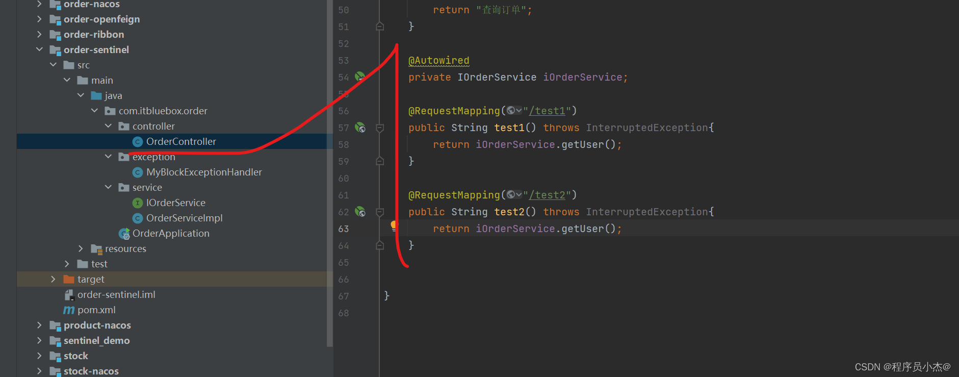Click the controller package icon
The height and width of the screenshot is (377, 959).
(x=124, y=126)
